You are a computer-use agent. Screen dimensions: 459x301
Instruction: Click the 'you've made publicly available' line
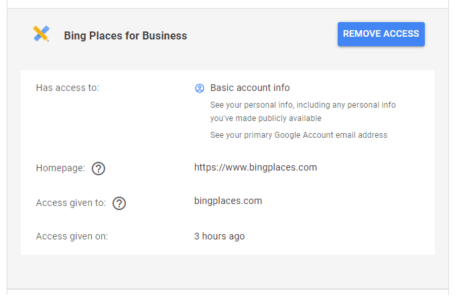(x=265, y=118)
